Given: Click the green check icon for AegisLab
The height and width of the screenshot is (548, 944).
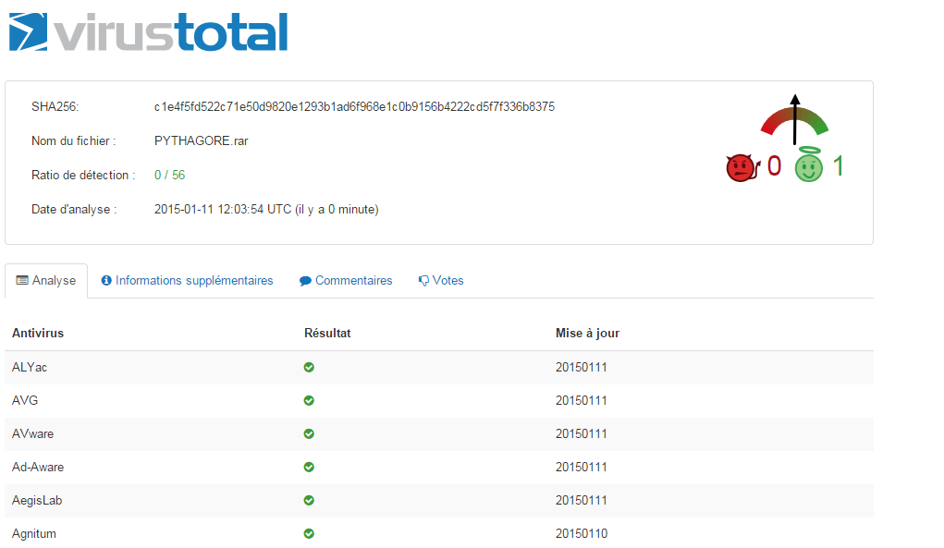Looking at the screenshot, I should (x=309, y=501).
